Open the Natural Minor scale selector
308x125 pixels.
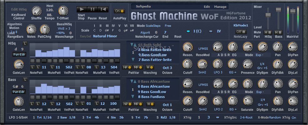[105, 36]
